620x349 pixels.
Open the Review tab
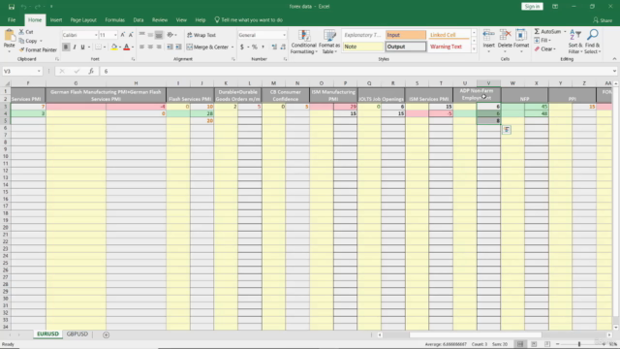pyautogui.click(x=160, y=19)
